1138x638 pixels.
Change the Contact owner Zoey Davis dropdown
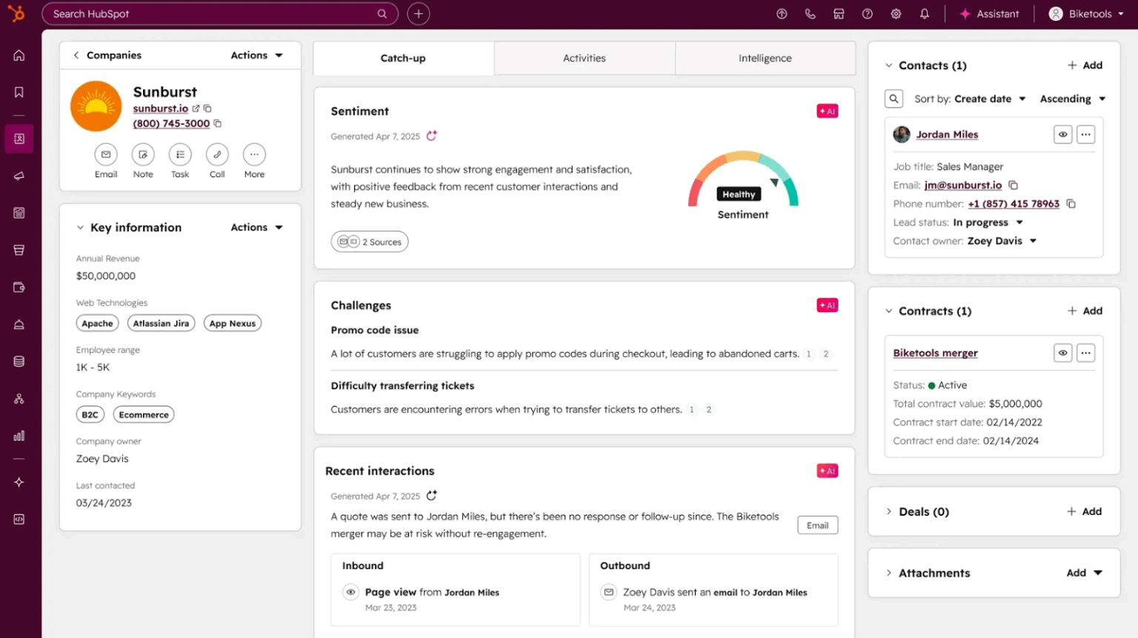pyautogui.click(x=1002, y=241)
